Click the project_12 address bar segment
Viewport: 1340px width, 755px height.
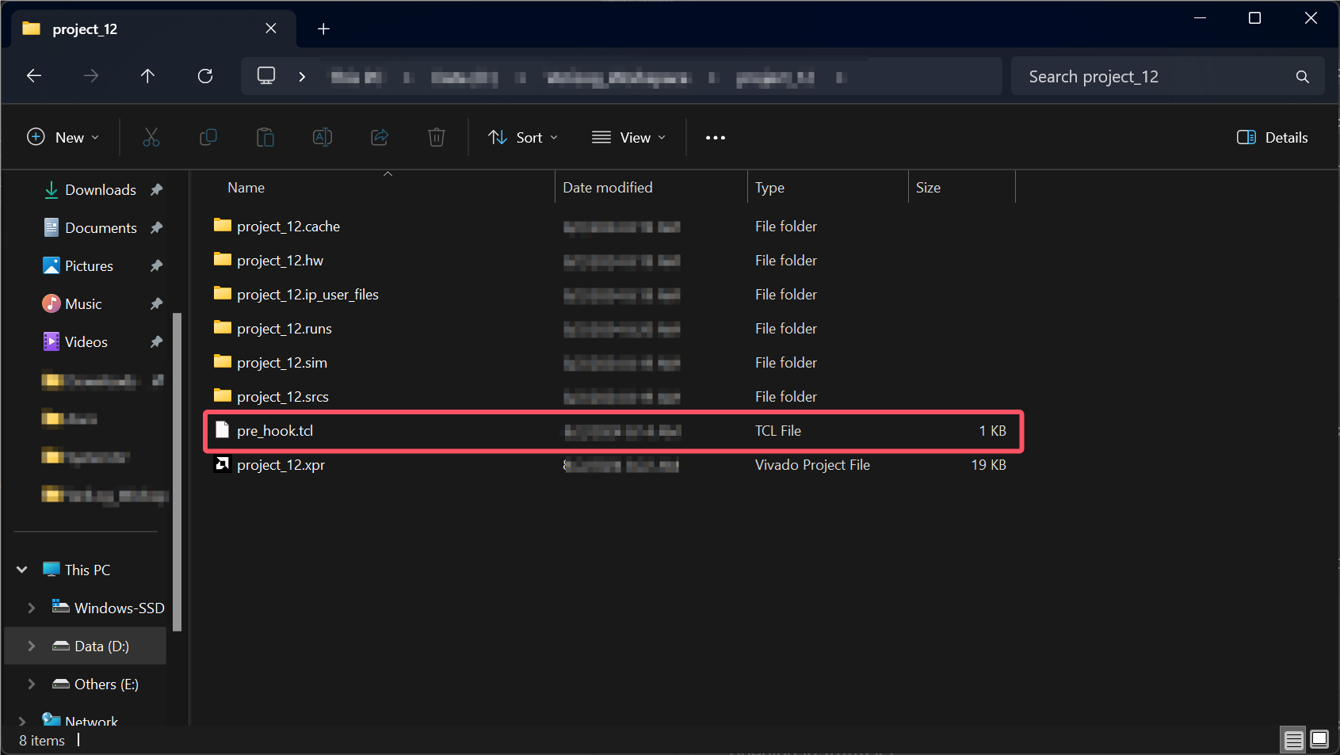tap(775, 77)
